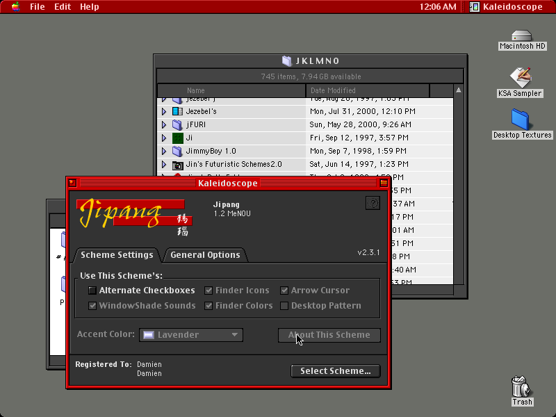This screenshot has height=417, width=556.
Task: Select the name "Jin's Futuristic Schemes2.0"
Action: pyautogui.click(x=234, y=164)
